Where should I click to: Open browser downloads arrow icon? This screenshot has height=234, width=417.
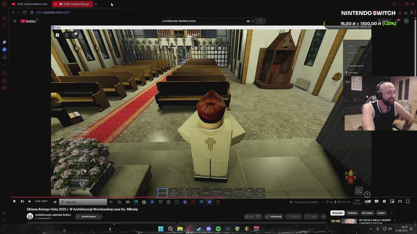point(406,13)
